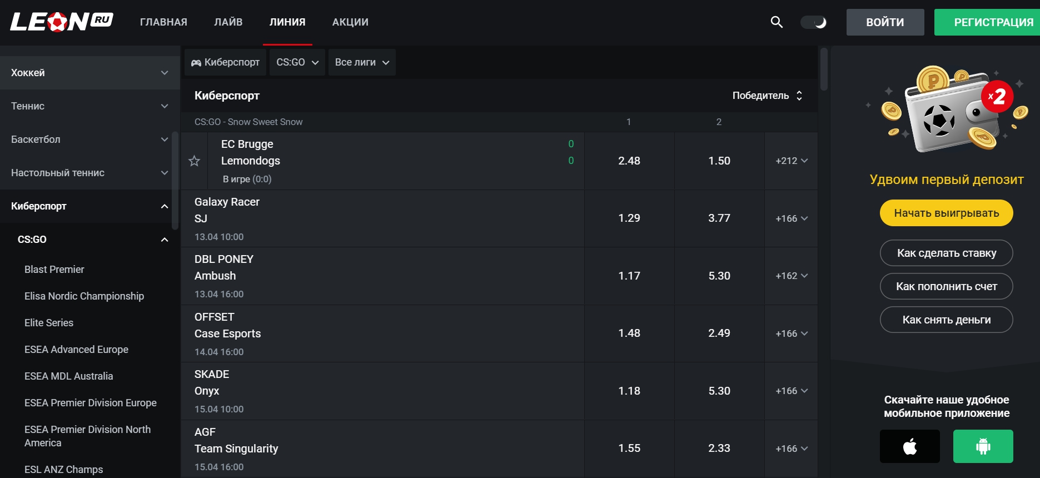Click the LEON.RU logo
Viewport: 1040px width, 478px height.
62,22
